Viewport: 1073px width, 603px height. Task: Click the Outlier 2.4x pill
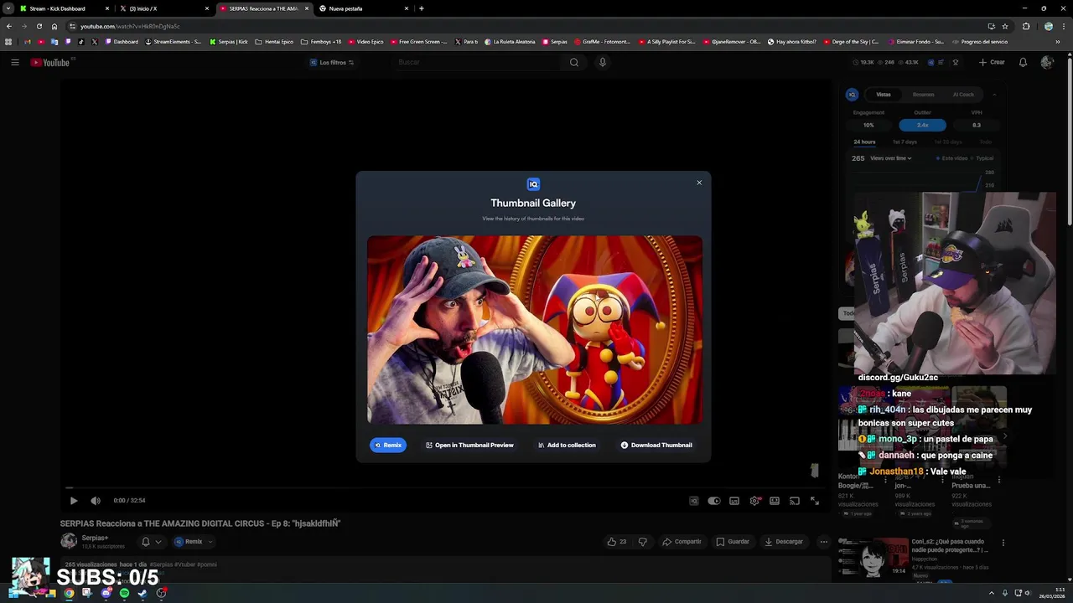click(x=922, y=125)
